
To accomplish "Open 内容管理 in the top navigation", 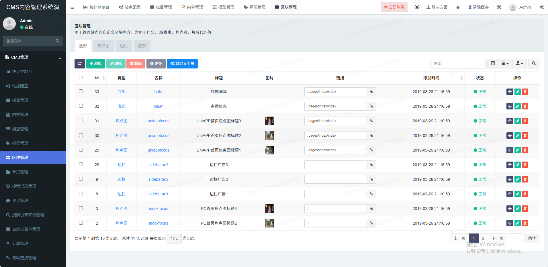I will point(192,7).
